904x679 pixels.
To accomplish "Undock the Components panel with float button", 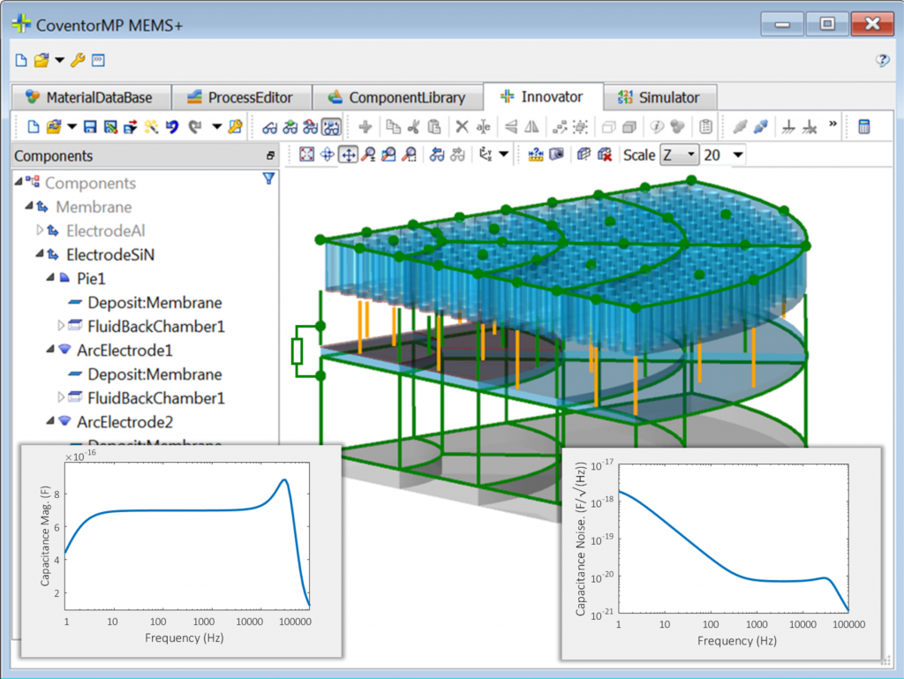I will pyautogui.click(x=270, y=155).
